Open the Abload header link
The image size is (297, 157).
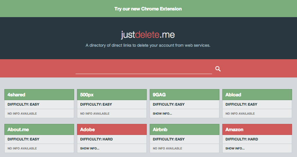[x=257, y=95]
